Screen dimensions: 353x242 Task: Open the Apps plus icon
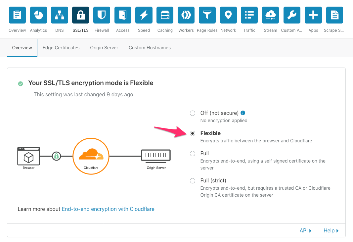[x=313, y=15]
